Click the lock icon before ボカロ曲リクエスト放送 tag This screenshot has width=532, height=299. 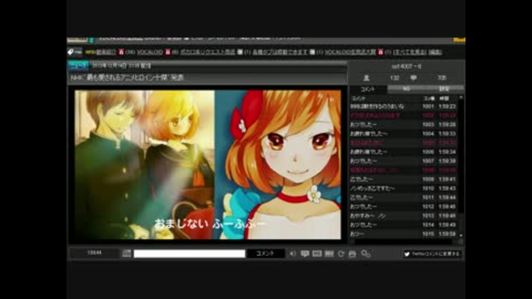(167, 52)
